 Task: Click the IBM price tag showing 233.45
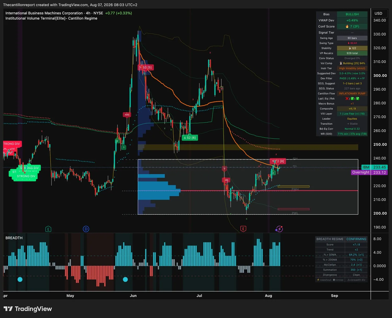[x=375, y=167]
